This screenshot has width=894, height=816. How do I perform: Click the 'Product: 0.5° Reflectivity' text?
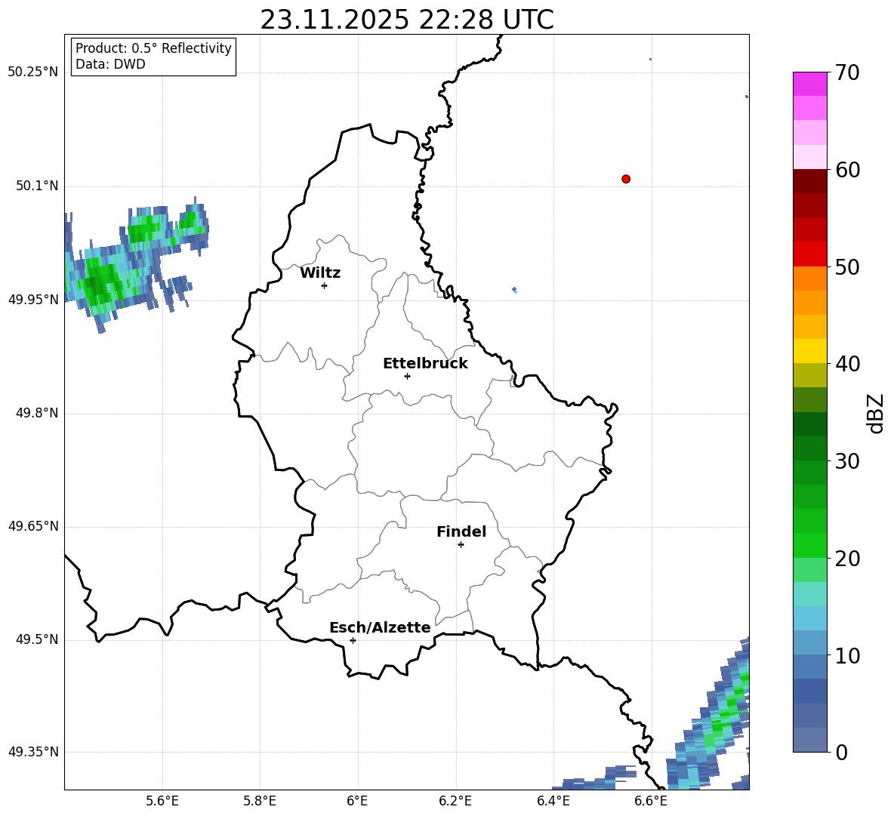[x=153, y=48]
